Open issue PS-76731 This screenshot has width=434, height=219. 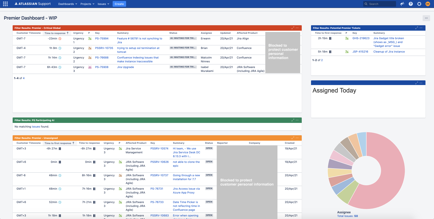pos(157,189)
